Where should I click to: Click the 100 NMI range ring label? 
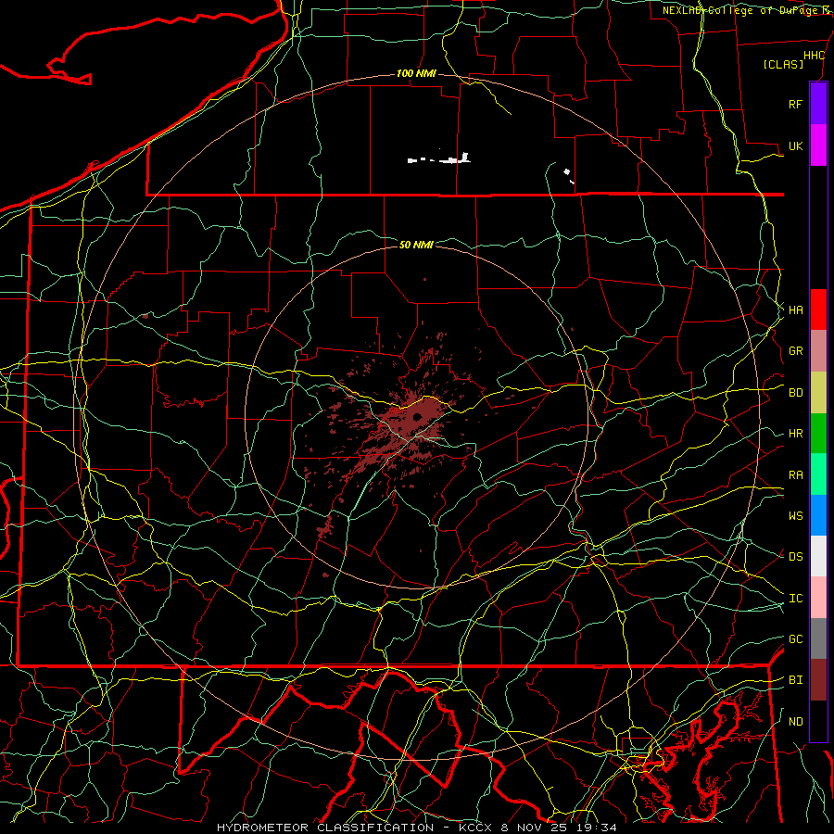coord(416,73)
